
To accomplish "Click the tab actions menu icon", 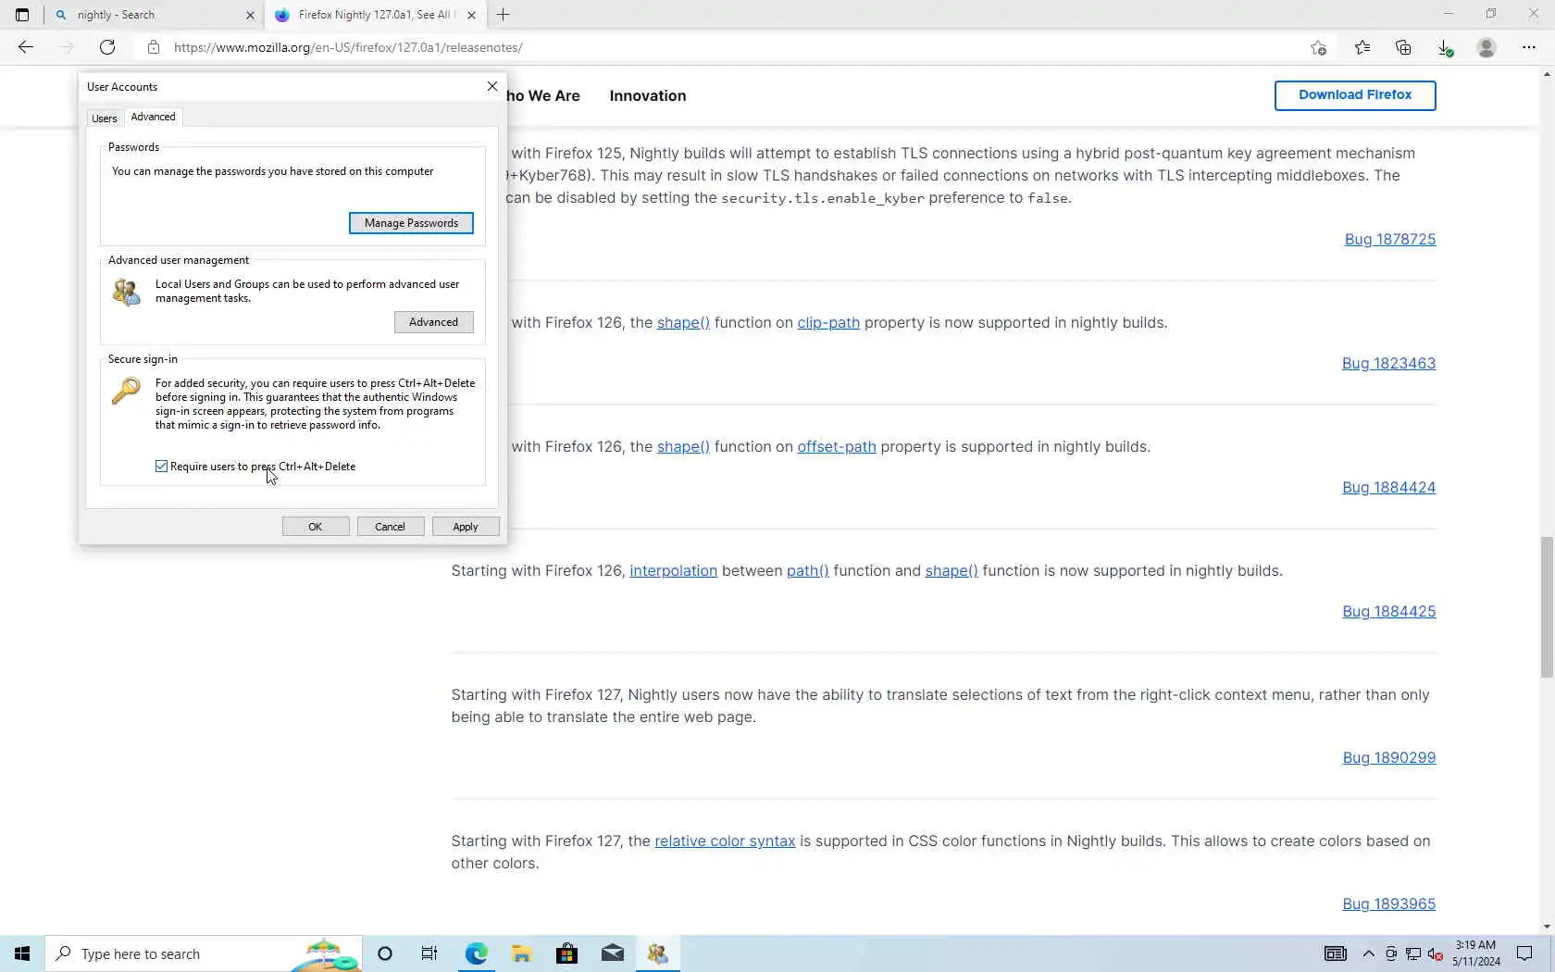I will coord(22,15).
